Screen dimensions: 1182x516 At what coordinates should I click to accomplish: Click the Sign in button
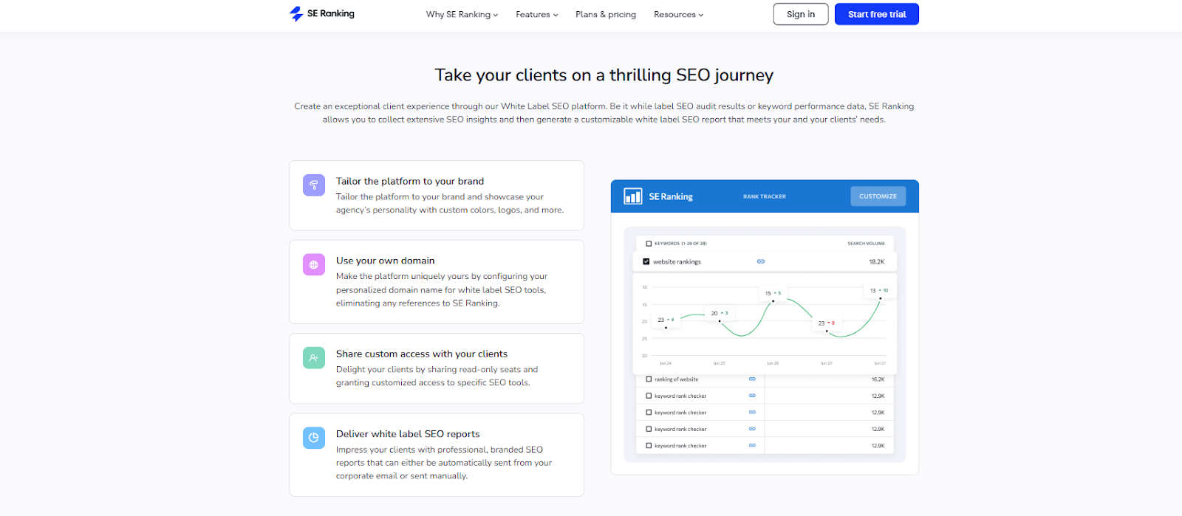[x=801, y=14]
